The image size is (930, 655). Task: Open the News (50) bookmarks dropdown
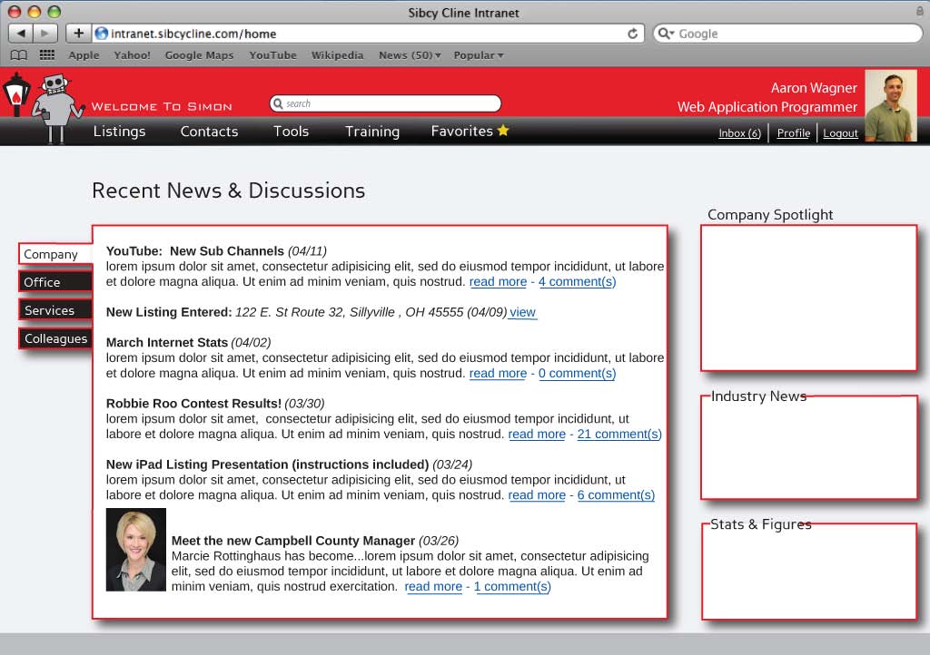[410, 54]
